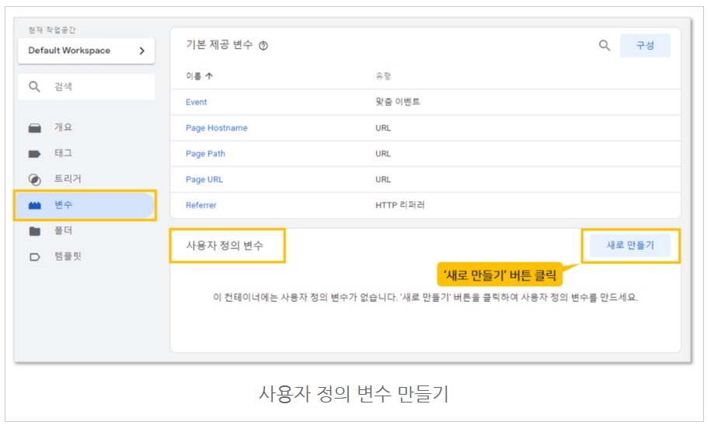Click the search icon in 기본 제공 변수 panel
707x425 pixels.
click(604, 45)
